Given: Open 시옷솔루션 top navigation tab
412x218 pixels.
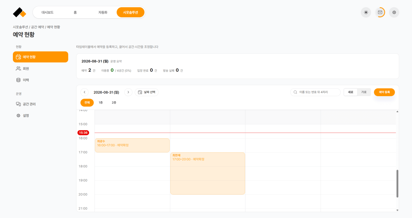Looking at the screenshot, I should click(131, 12).
